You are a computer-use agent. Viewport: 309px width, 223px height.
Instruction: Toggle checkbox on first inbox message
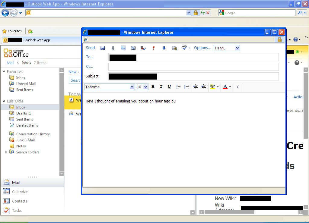[71, 100]
